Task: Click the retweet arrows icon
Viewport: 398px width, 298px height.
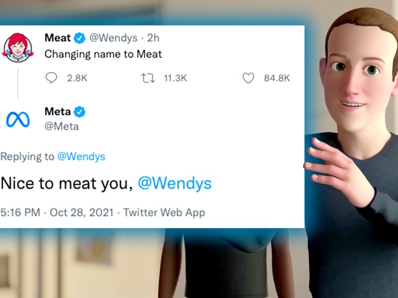Action: point(148,78)
